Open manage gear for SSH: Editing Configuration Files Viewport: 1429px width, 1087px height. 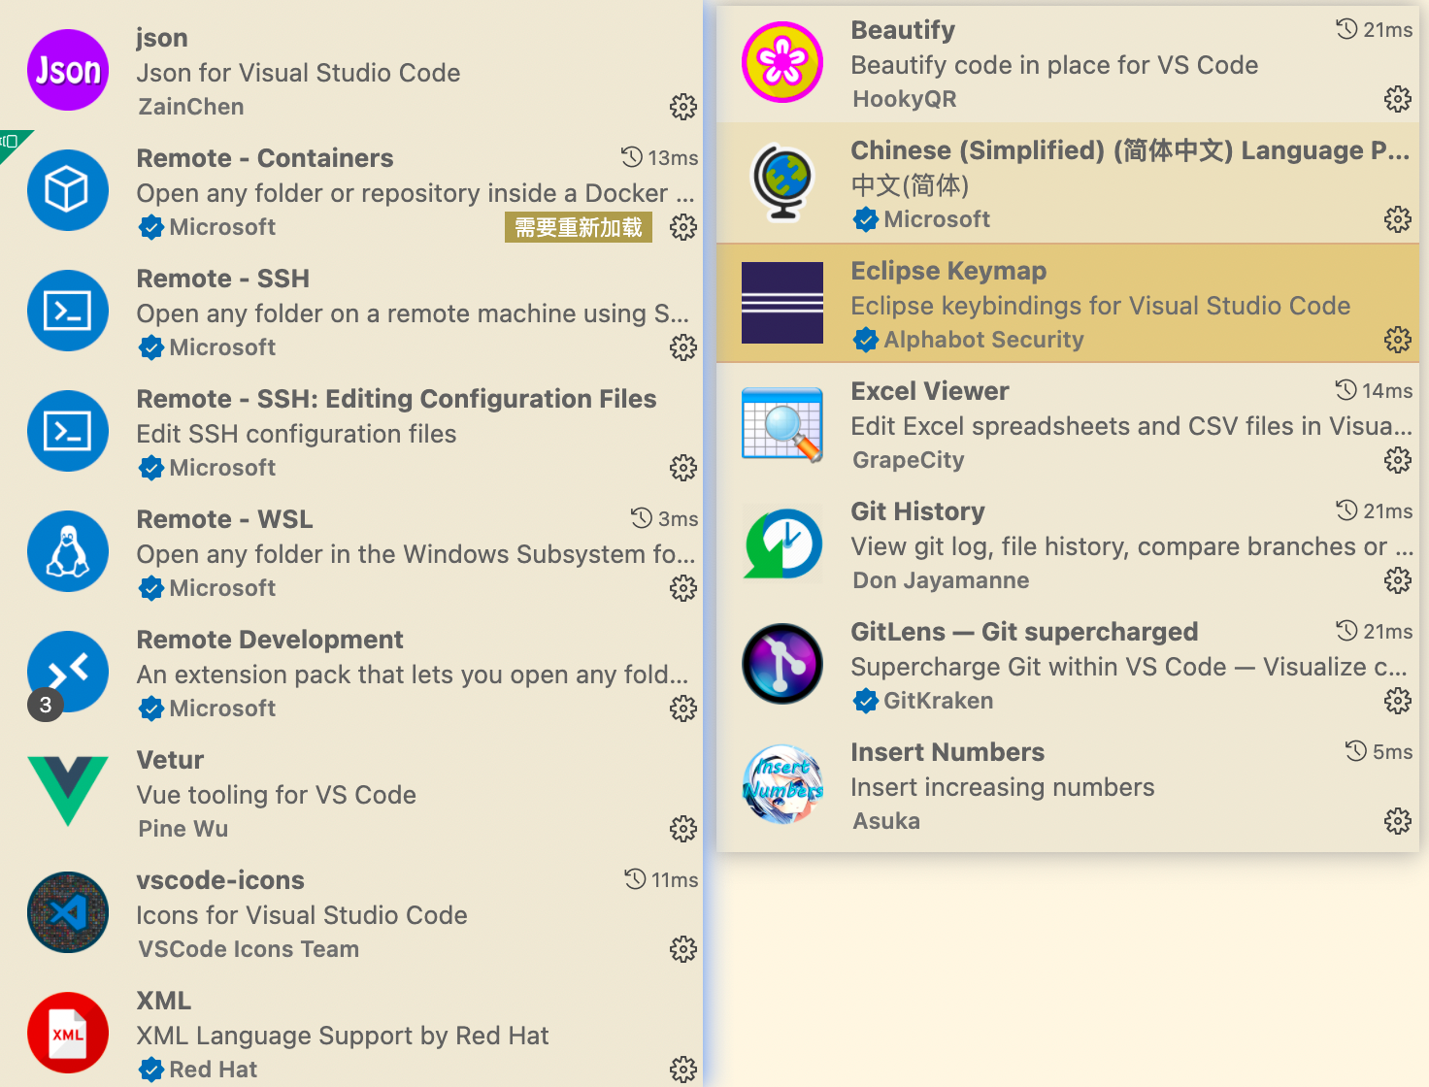coord(683,468)
